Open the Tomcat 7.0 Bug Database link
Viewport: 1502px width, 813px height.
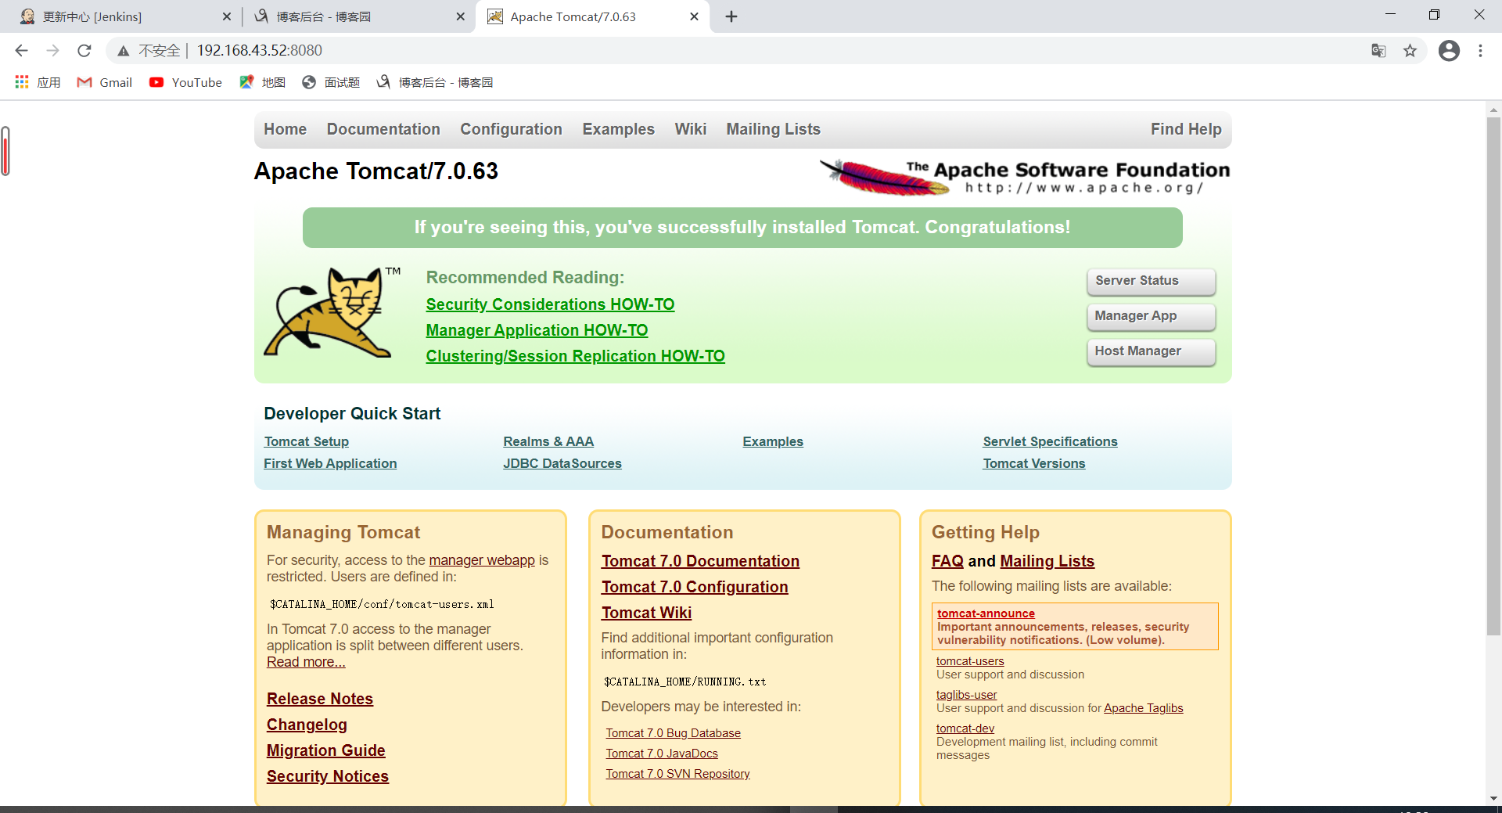(x=673, y=733)
